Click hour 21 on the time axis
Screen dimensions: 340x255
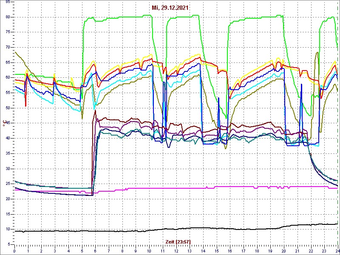click(297, 250)
